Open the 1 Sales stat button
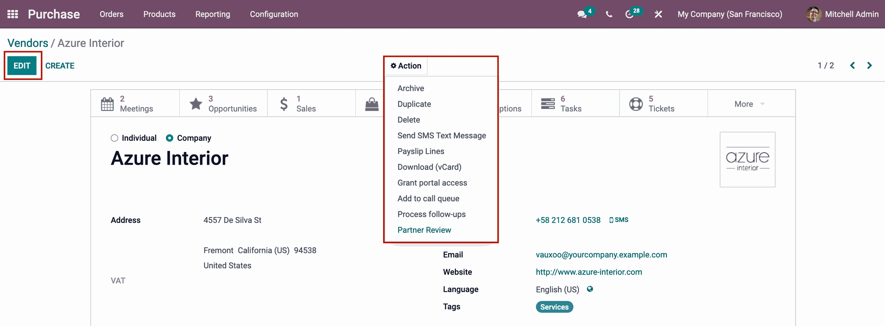The width and height of the screenshot is (885, 326). (312, 104)
